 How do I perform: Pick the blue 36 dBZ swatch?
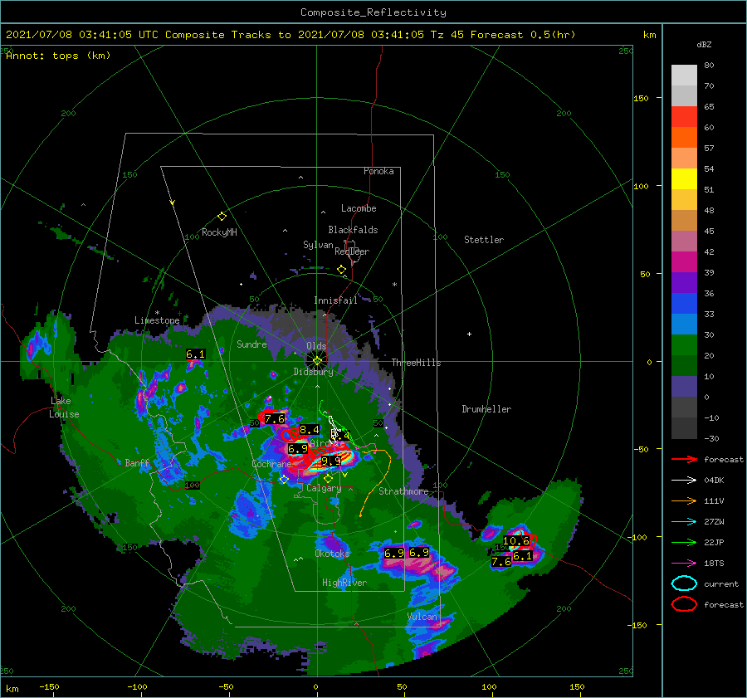coord(684,304)
